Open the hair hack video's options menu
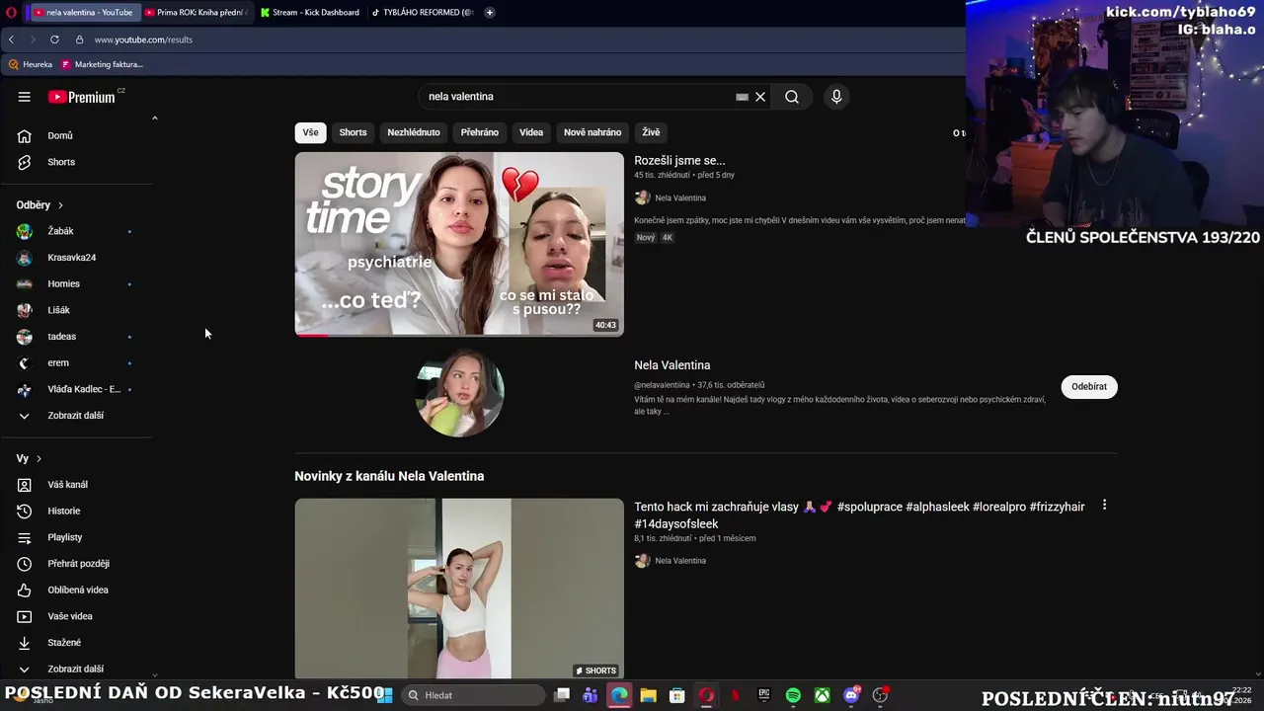The image size is (1264, 711). (x=1104, y=506)
